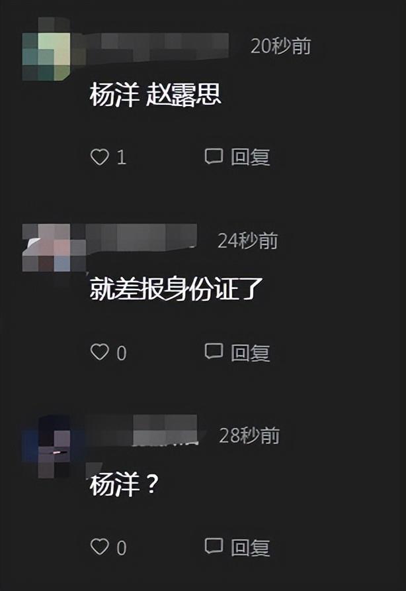Select the '回复' label under the '杨洋？' comment
Viewport: 406px width, 591px height.
coord(250,547)
